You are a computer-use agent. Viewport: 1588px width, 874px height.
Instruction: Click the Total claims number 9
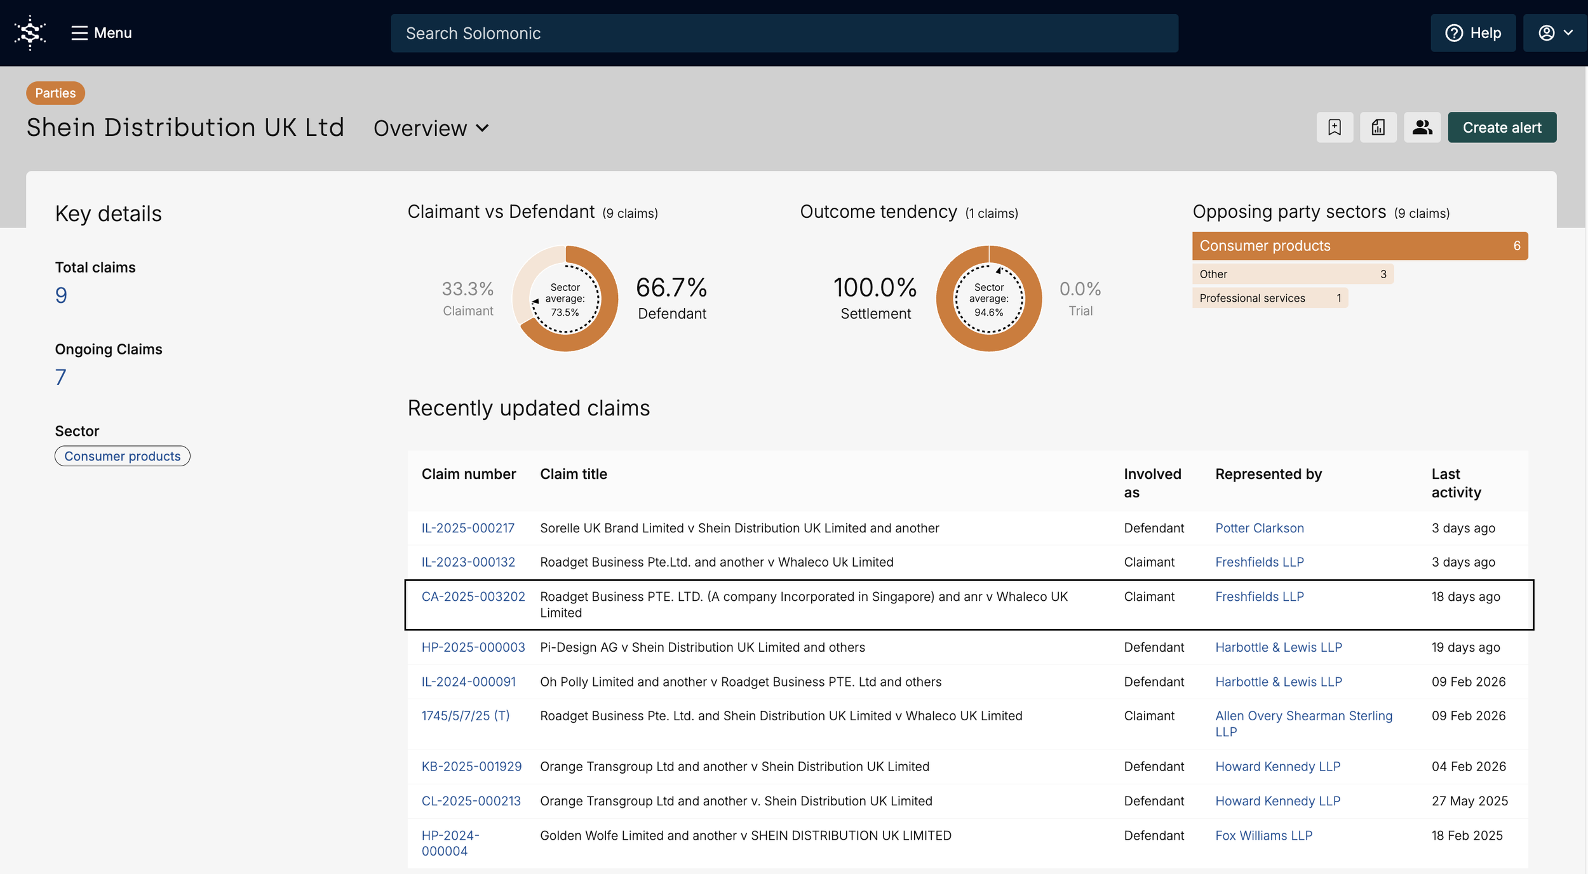coord(61,295)
